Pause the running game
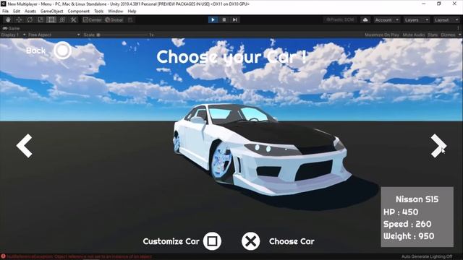The image size is (463, 260). click(x=224, y=19)
